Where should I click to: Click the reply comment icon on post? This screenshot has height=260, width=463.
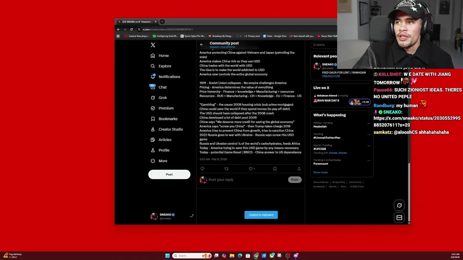click(202, 169)
